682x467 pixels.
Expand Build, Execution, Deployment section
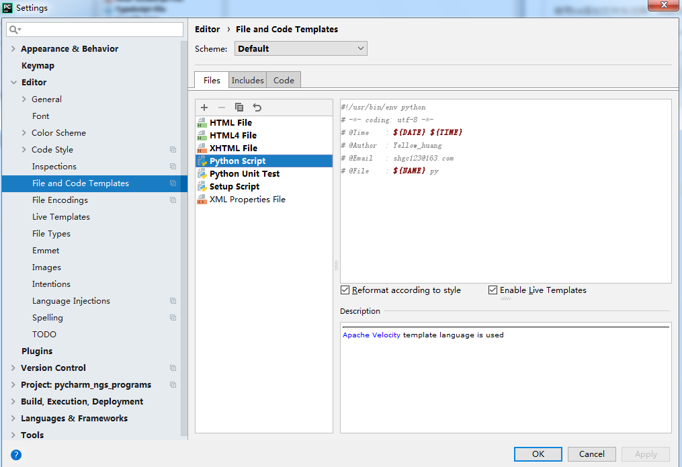[13, 401]
